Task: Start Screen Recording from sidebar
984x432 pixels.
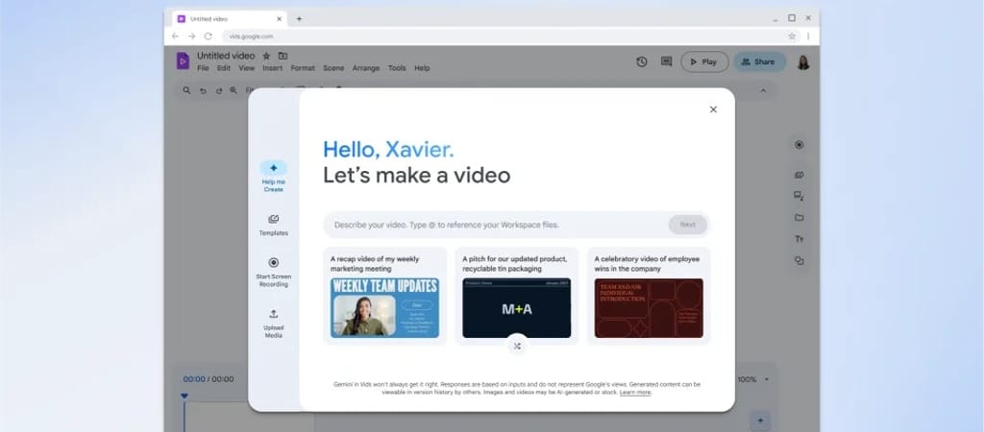Action: (273, 263)
